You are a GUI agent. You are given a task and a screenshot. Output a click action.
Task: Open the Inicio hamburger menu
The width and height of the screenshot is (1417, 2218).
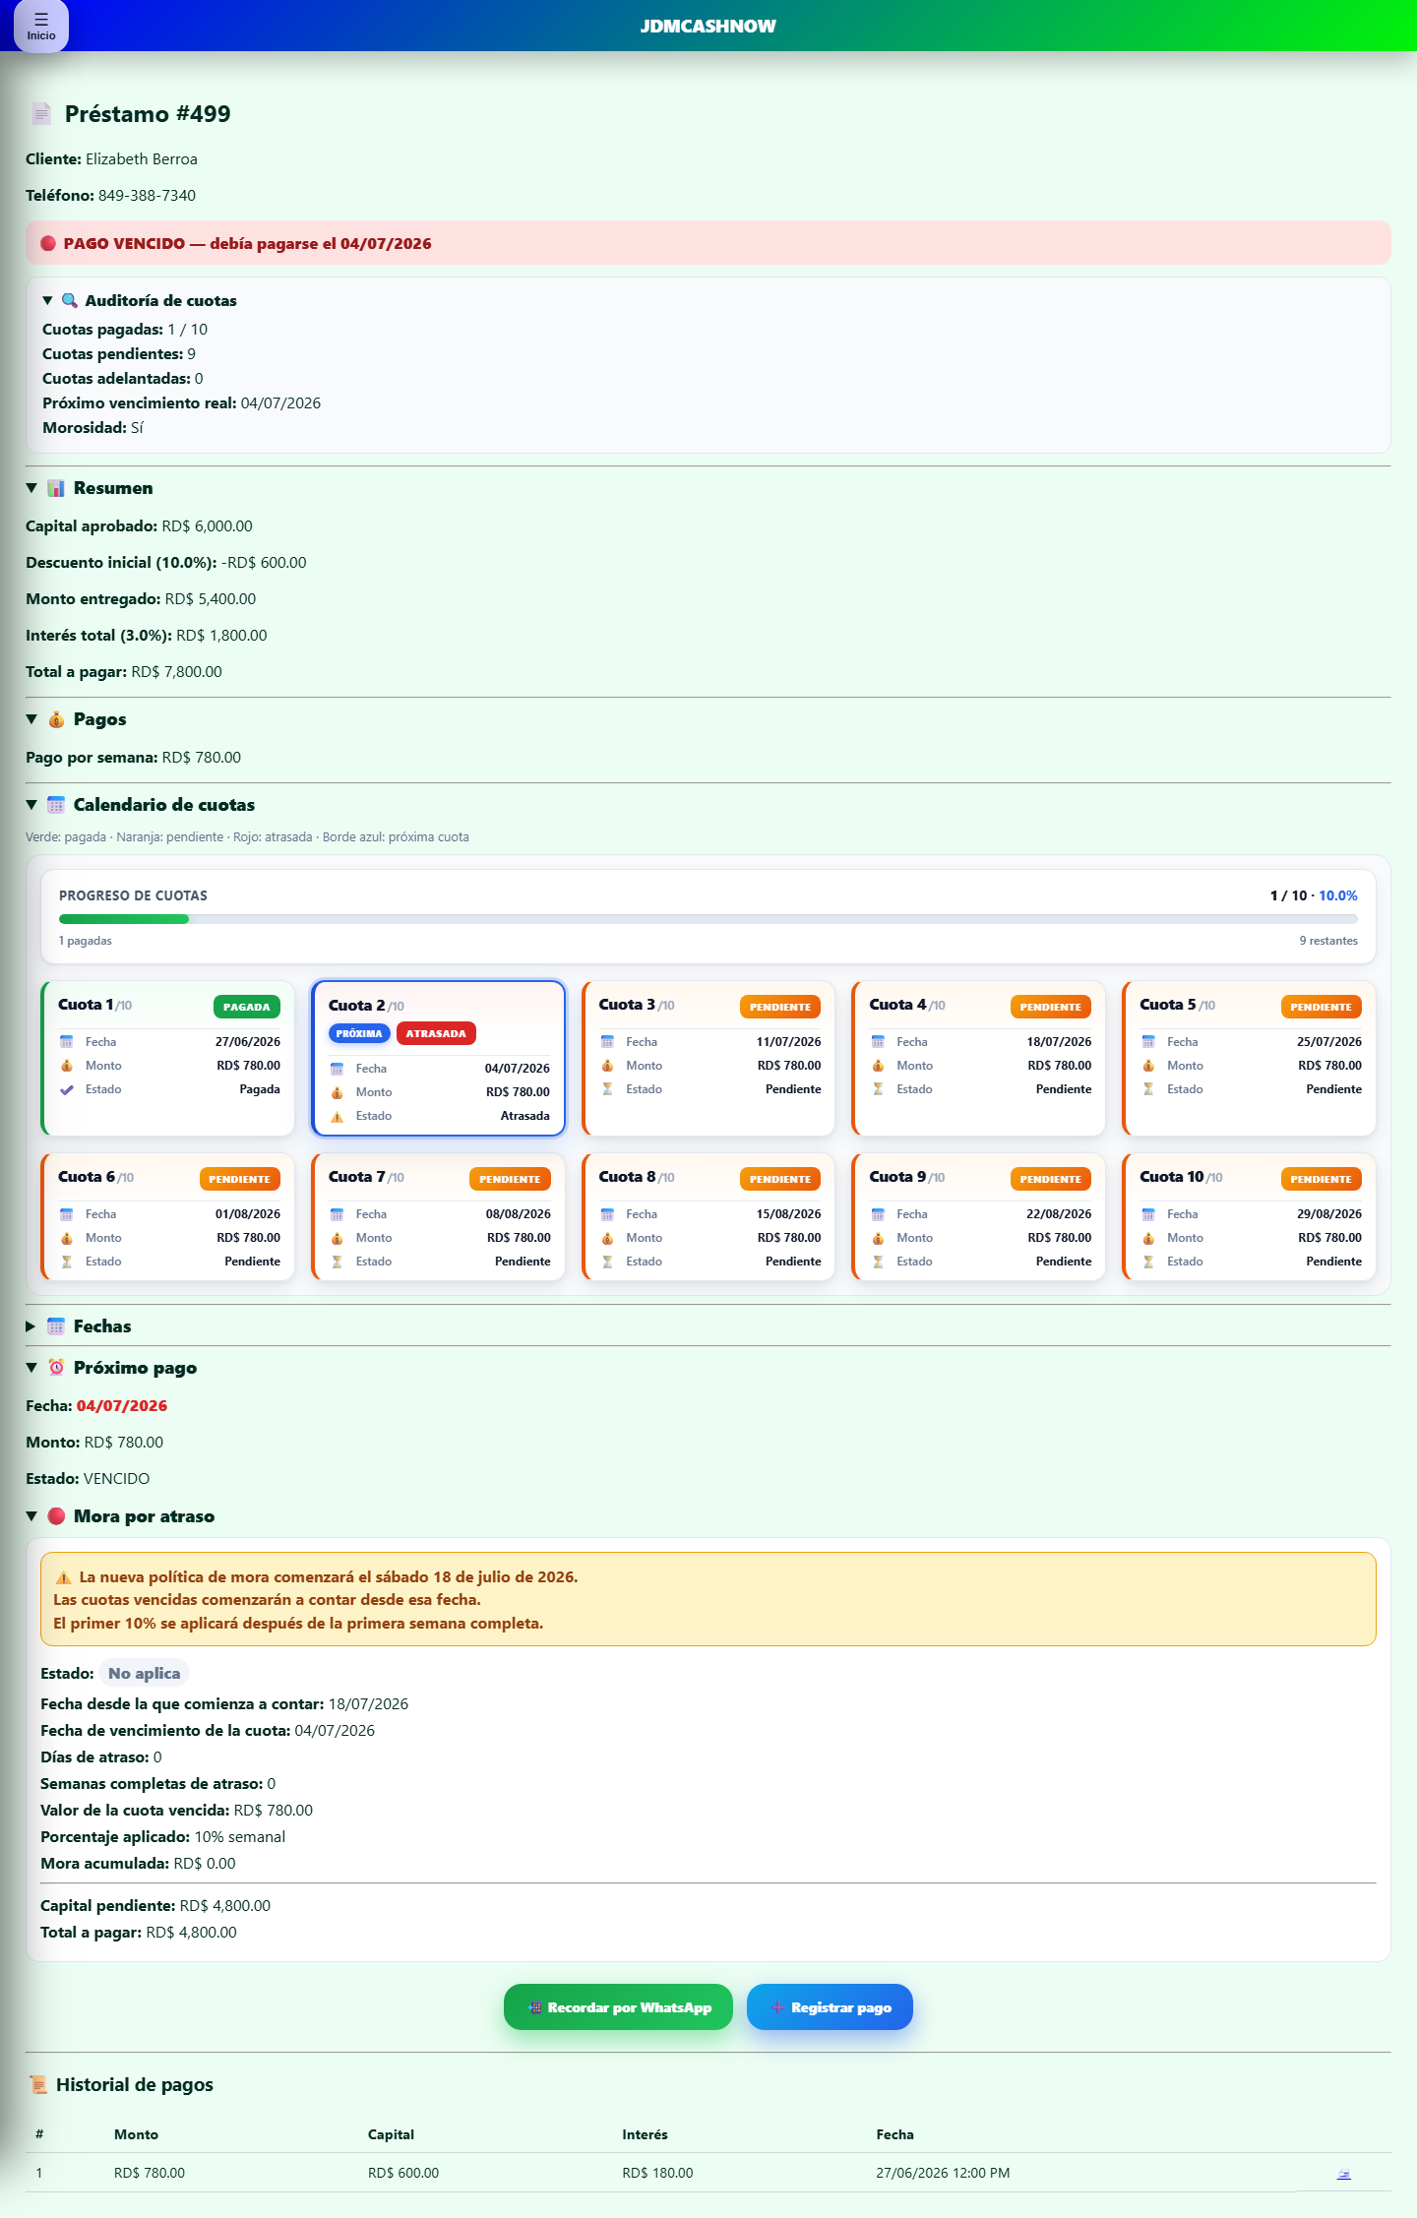(x=41, y=26)
